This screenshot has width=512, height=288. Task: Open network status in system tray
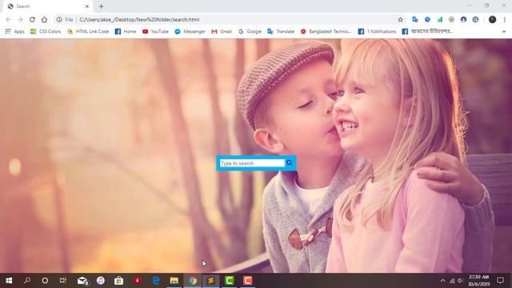452,281
